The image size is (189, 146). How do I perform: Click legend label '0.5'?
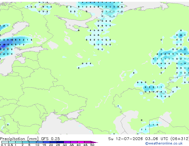(10, 145)
